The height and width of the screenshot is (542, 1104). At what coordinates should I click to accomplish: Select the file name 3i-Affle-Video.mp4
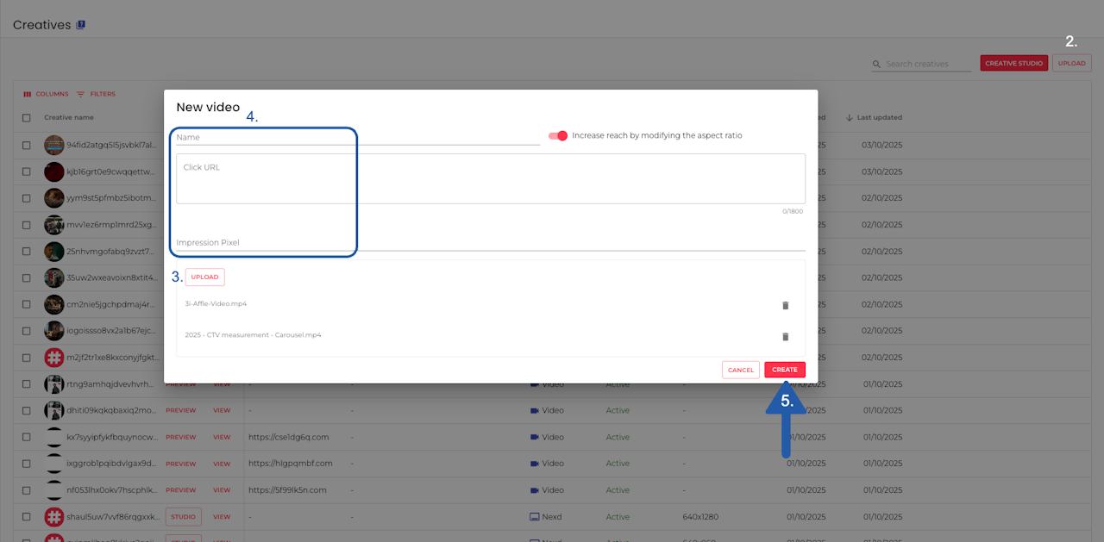216,303
